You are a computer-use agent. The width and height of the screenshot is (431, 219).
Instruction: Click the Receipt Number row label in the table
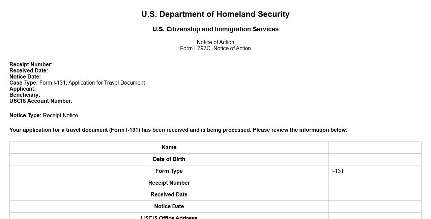[169, 183]
